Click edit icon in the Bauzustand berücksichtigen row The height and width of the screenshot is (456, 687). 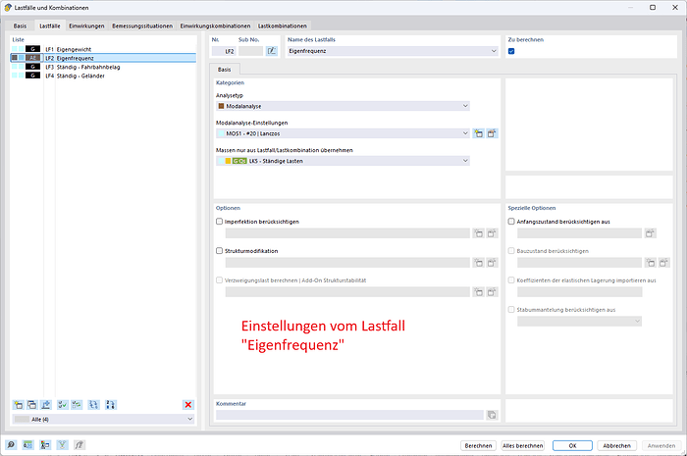click(x=663, y=263)
